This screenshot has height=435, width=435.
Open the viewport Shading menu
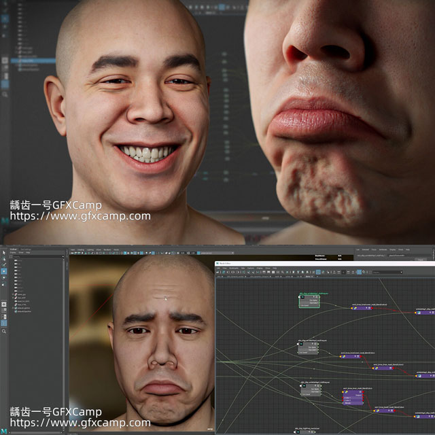coord(80,249)
